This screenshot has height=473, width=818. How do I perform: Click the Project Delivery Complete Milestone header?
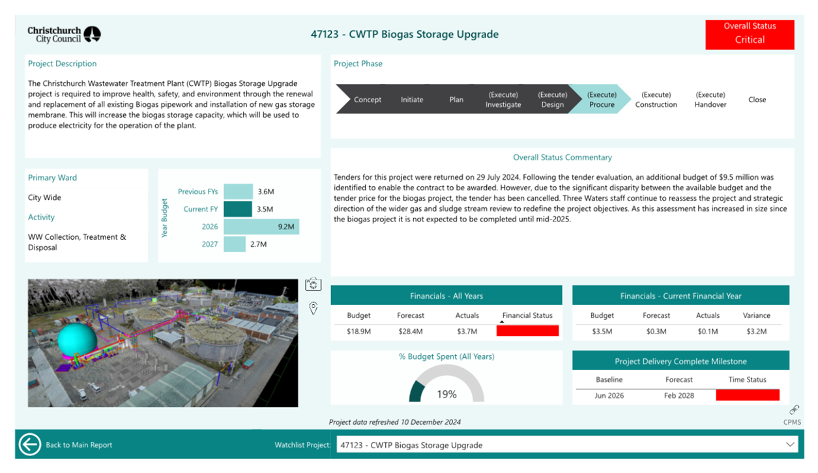point(680,361)
